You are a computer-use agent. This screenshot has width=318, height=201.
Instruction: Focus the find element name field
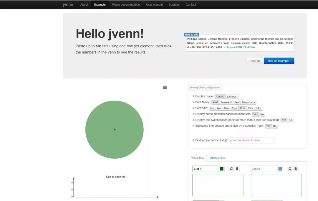pyautogui.click(x=251, y=140)
